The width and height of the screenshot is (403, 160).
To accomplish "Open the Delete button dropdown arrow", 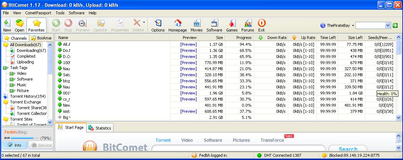I will (144, 23).
